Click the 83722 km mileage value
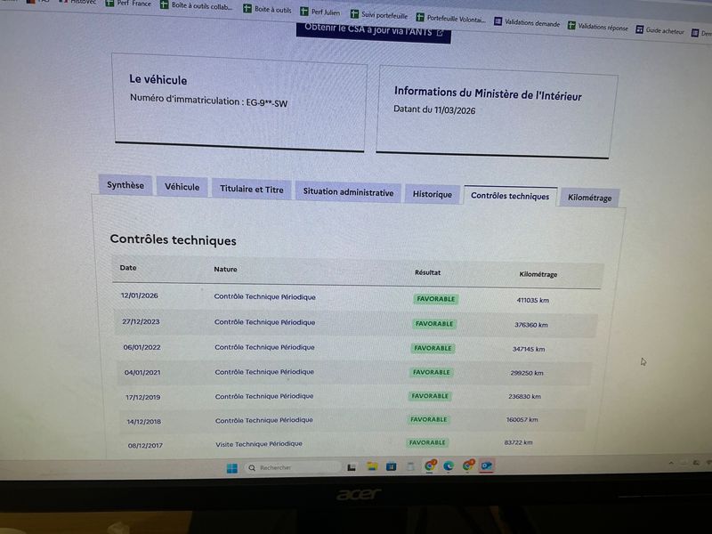Viewport: 712px width, 534px height. pyautogui.click(x=518, y=442)
